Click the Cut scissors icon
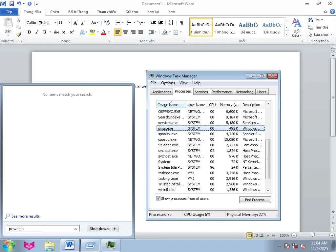Screen dimensions: 336x252 tap(19, 20)
